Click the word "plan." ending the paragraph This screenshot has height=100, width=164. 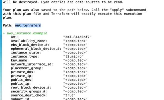(x=8, y=18)
